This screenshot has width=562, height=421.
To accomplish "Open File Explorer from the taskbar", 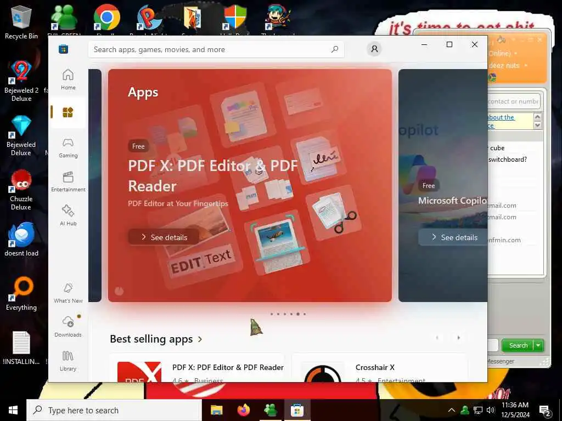I will [216, 410].
